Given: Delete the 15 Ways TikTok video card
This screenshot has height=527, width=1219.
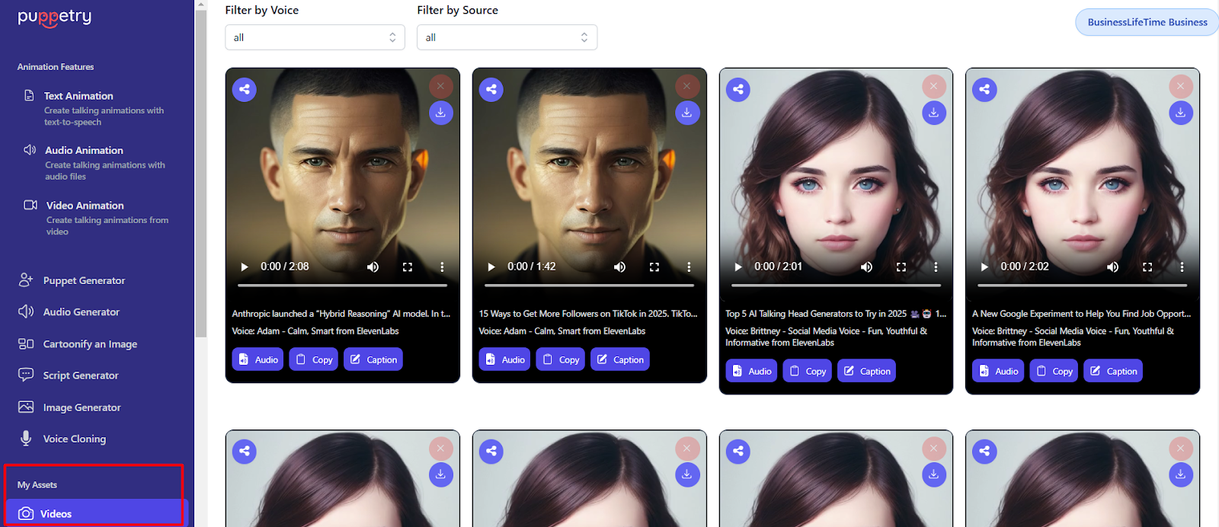Looking at the screenshot, I should [x=687, y=86].
